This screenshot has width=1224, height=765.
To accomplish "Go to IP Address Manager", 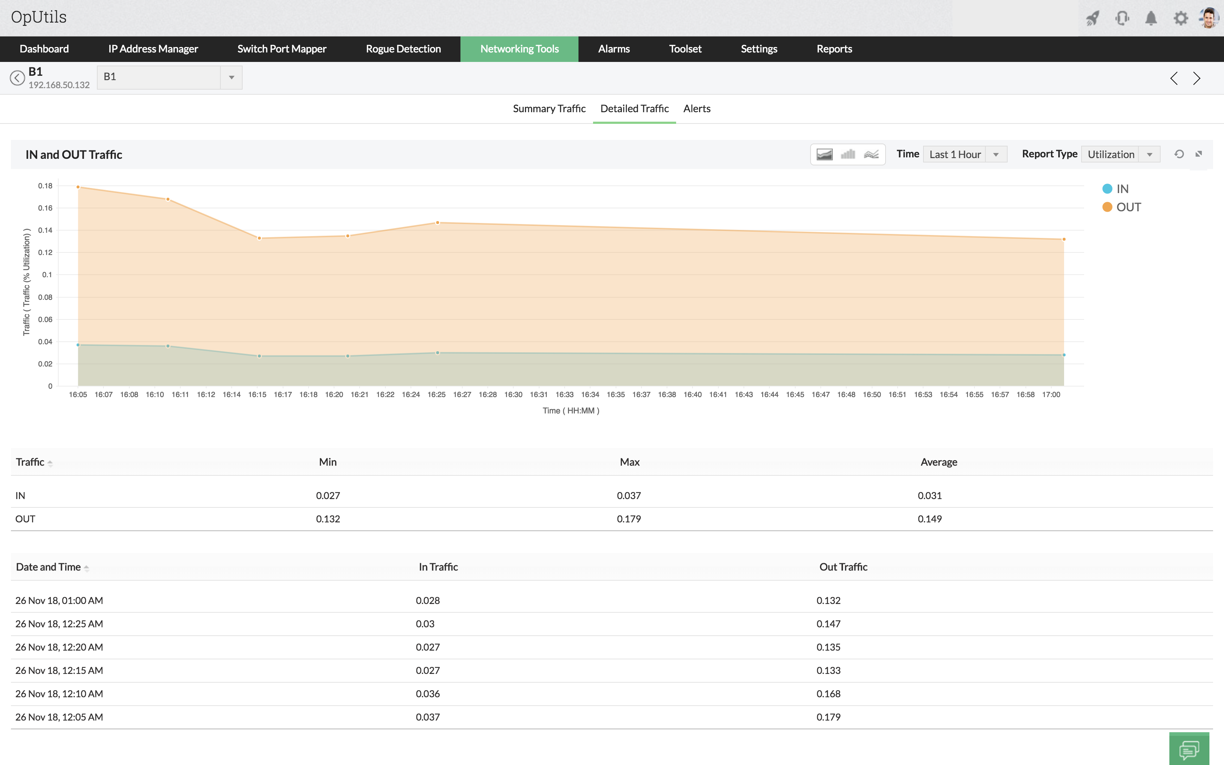I will [x=153, y=49].
